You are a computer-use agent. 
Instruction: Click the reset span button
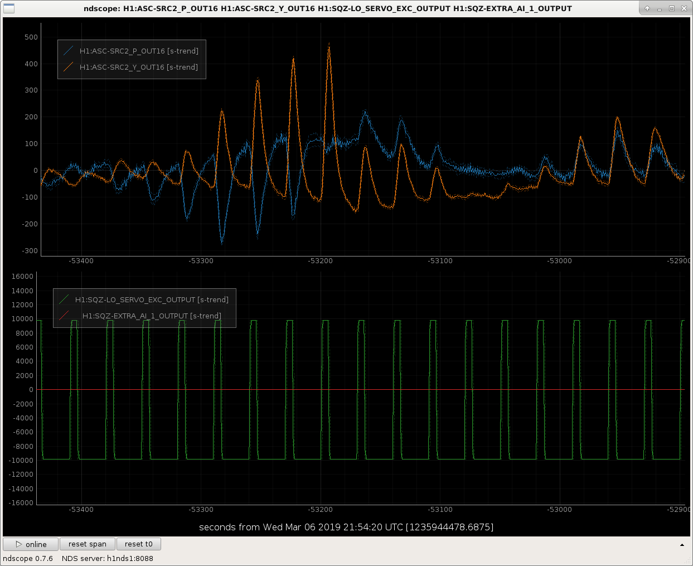pyautogui.click(x=88, y=544)
